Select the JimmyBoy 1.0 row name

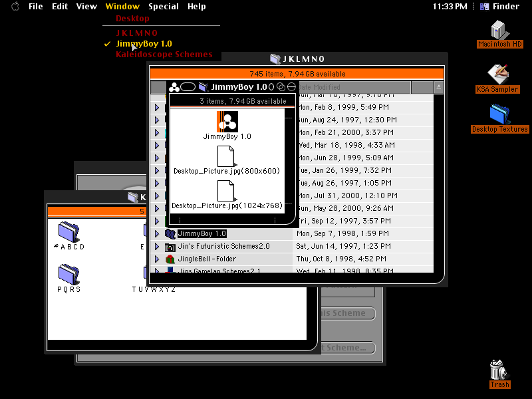[202, 234]
